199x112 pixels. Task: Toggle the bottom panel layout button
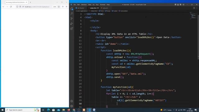[178, 5]
